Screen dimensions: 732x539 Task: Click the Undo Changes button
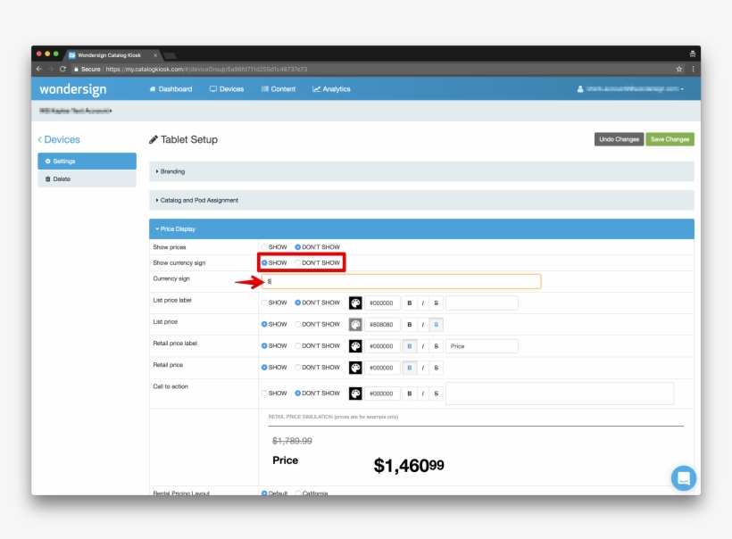(619, 139)
